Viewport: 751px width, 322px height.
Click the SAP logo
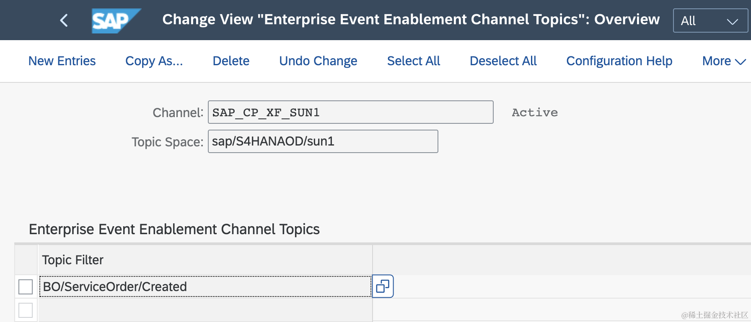pyautogui.click(x=115, y=20)
